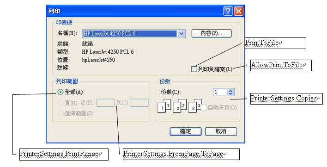
Task: Enable the 列印到檔案(L) checkbox
Action: 194,69
